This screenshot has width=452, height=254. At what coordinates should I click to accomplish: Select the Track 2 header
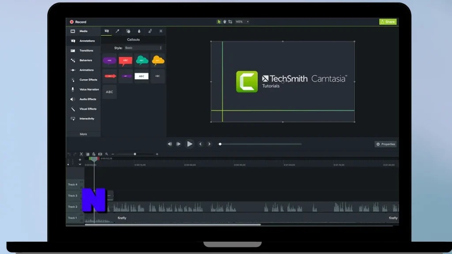point(75,207)
